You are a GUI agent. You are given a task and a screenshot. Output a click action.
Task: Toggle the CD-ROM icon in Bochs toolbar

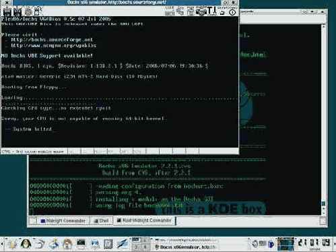(x=28, y=11)
